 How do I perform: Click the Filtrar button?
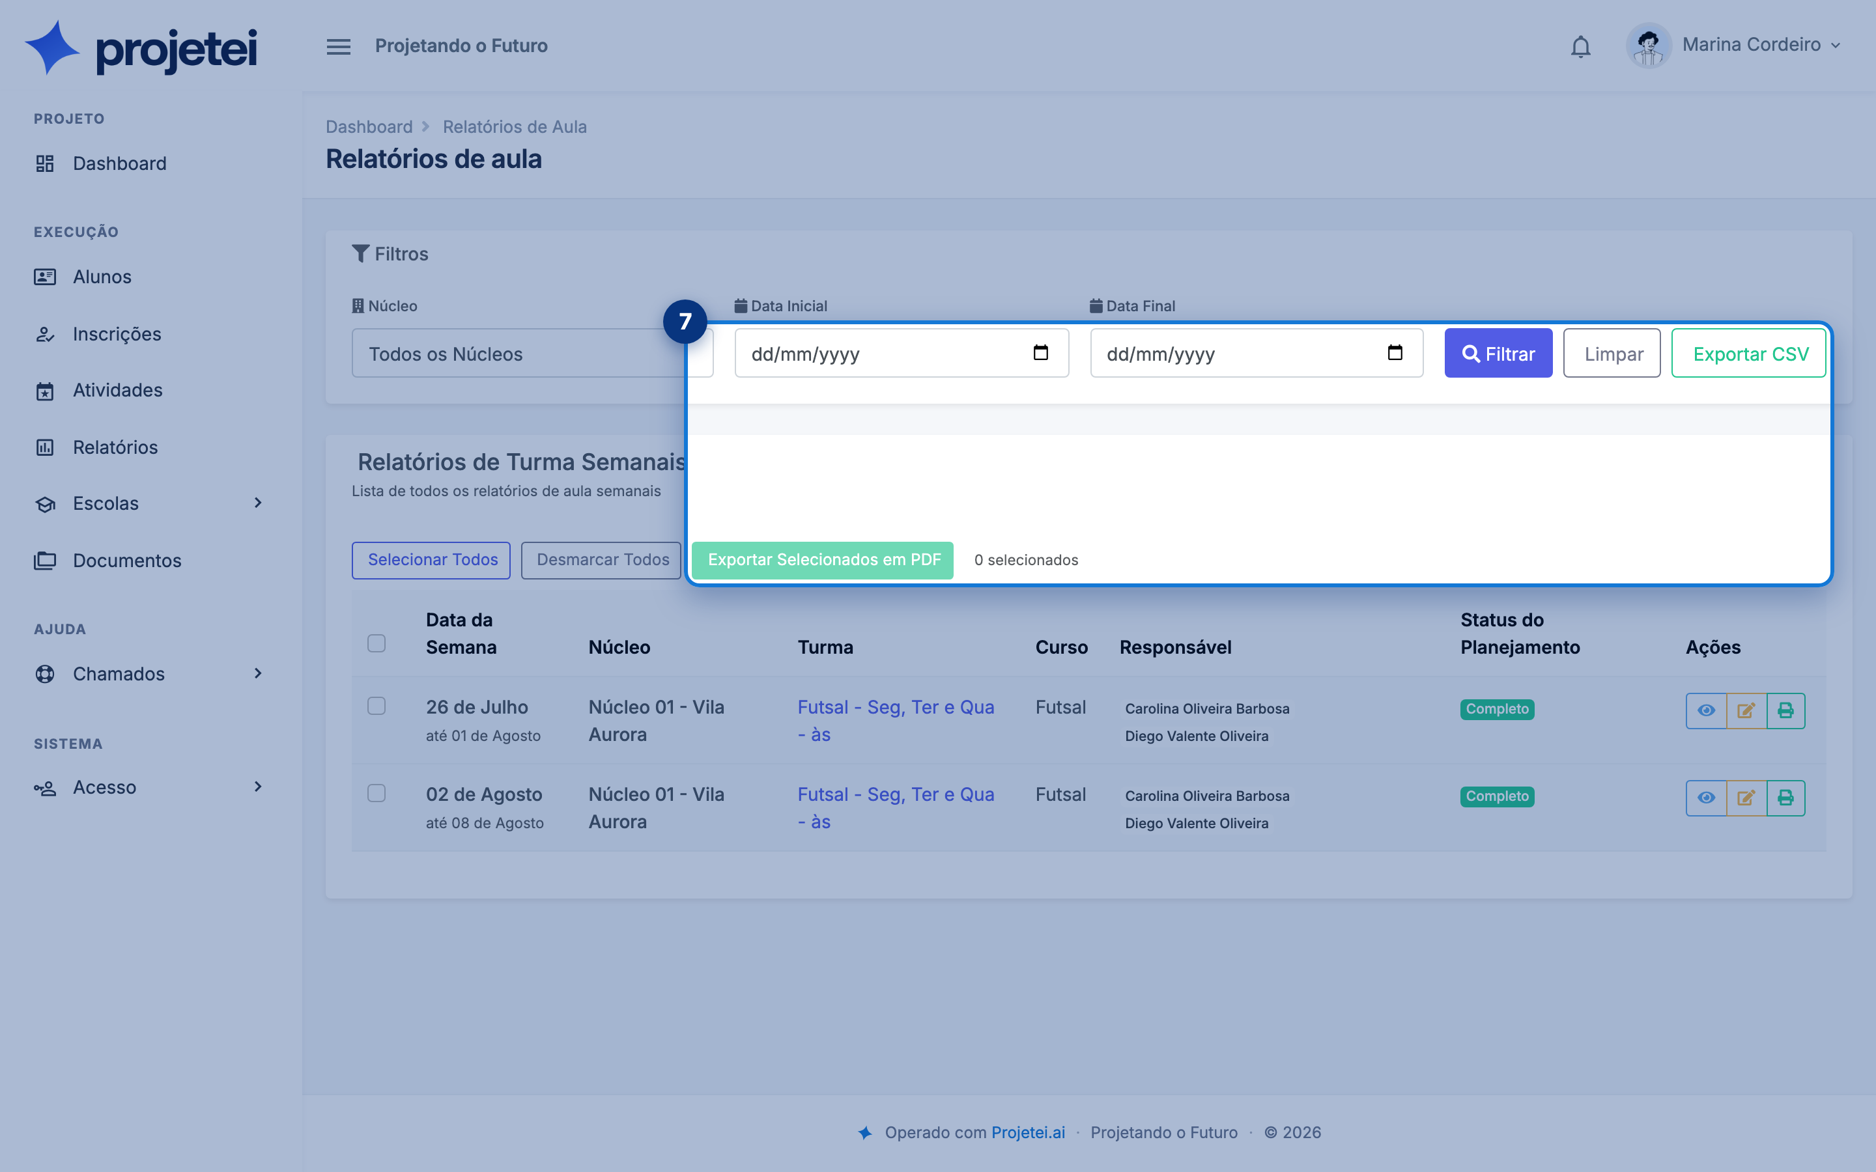pos(1498,354)
